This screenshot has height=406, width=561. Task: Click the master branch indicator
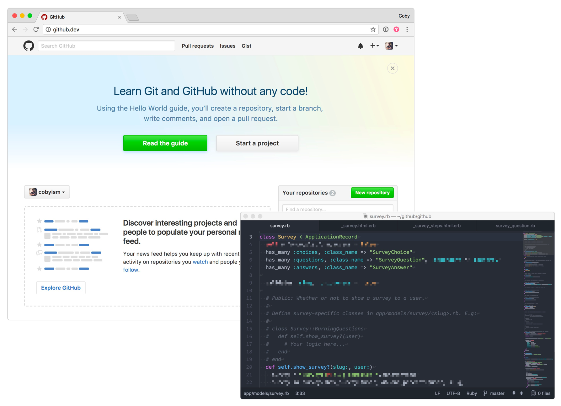pos(494,393)
